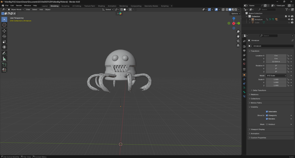Viewport: 295px width, 158px height.
Task: Activate the Rotate tool
Action: pyautogui.click(x=4, y=36)
